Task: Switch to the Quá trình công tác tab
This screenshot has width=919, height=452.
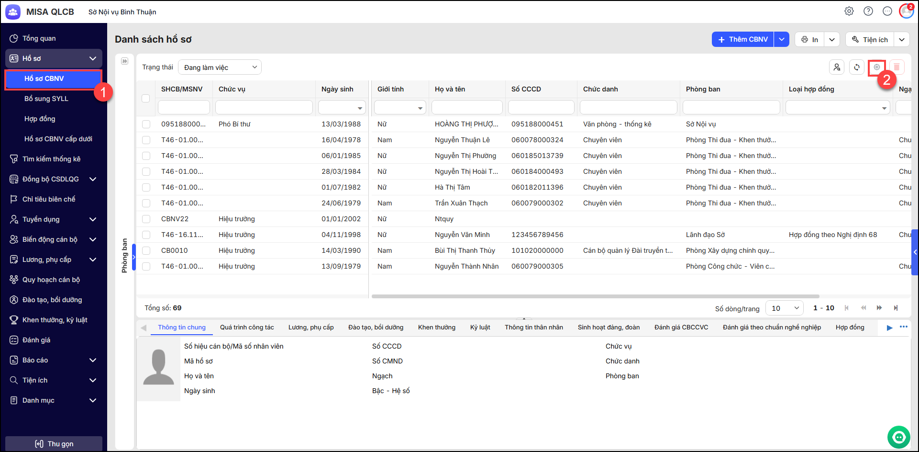Action: pos(247,328)
